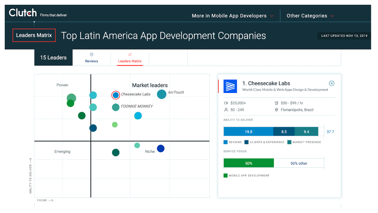Click the $50 - $99 / hr rate
This screenshot has height=213, width=378.
click(x=292, y=103)
